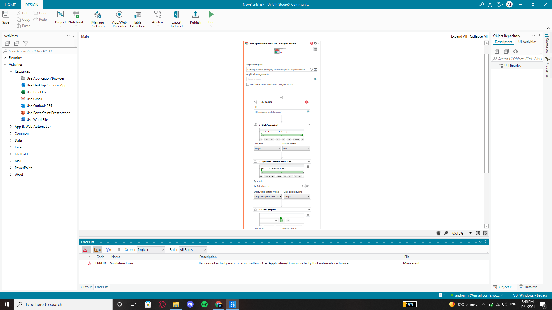Screen dimensions: 552x310
Task: Click Expand All in designer
Action: tap(459, 36)
